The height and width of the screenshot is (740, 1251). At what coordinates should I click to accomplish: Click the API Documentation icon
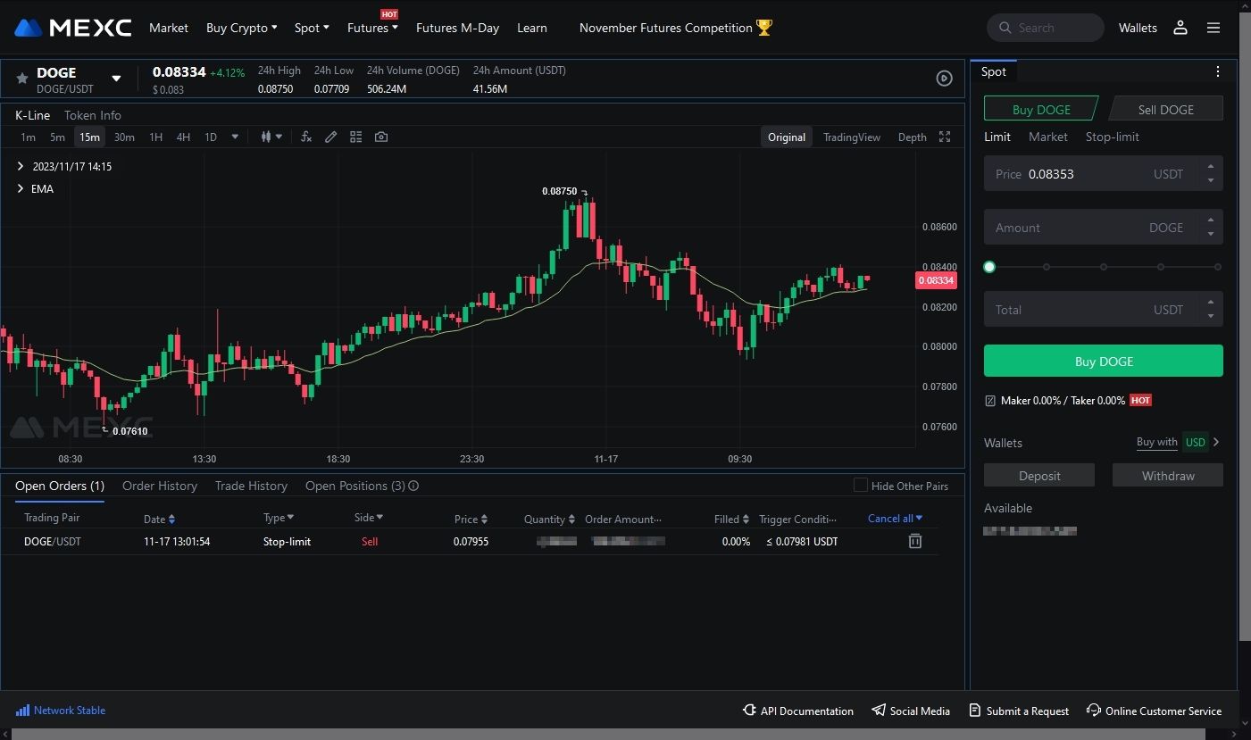pos(749,711)
